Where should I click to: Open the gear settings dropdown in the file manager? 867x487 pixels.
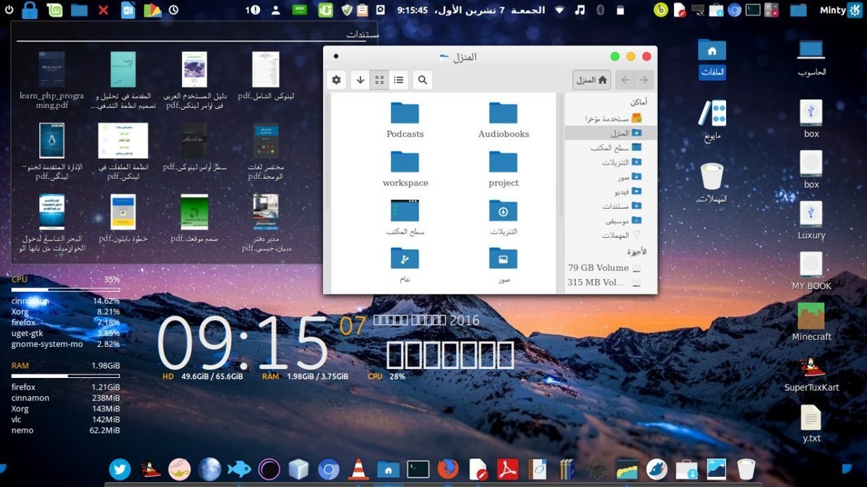pos(336,80)
